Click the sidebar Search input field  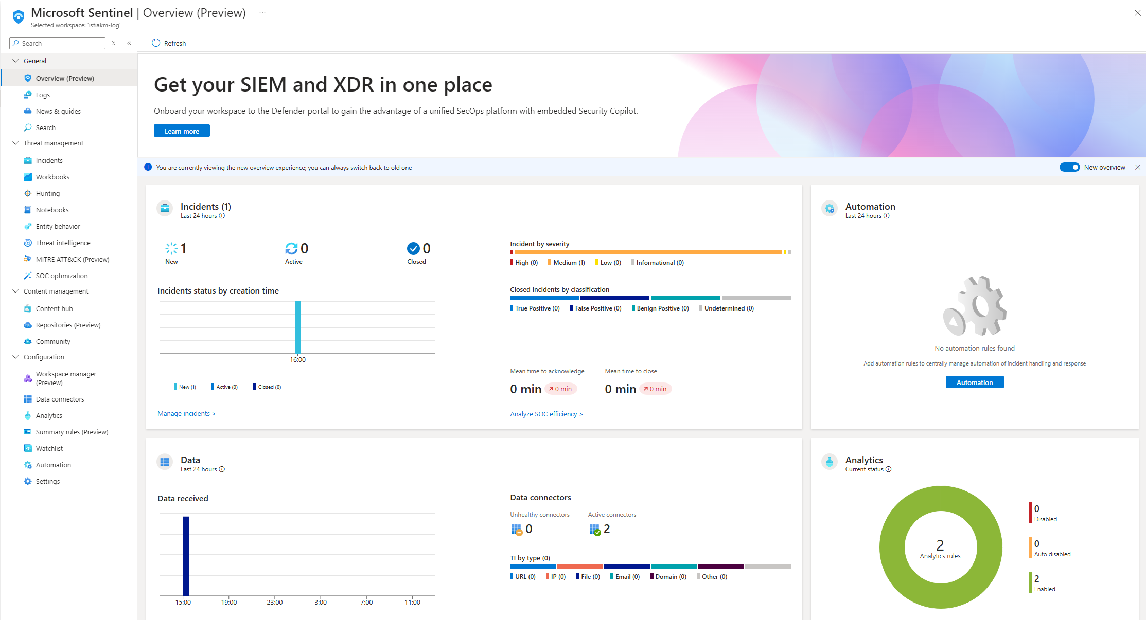click(x=58, y=43)
